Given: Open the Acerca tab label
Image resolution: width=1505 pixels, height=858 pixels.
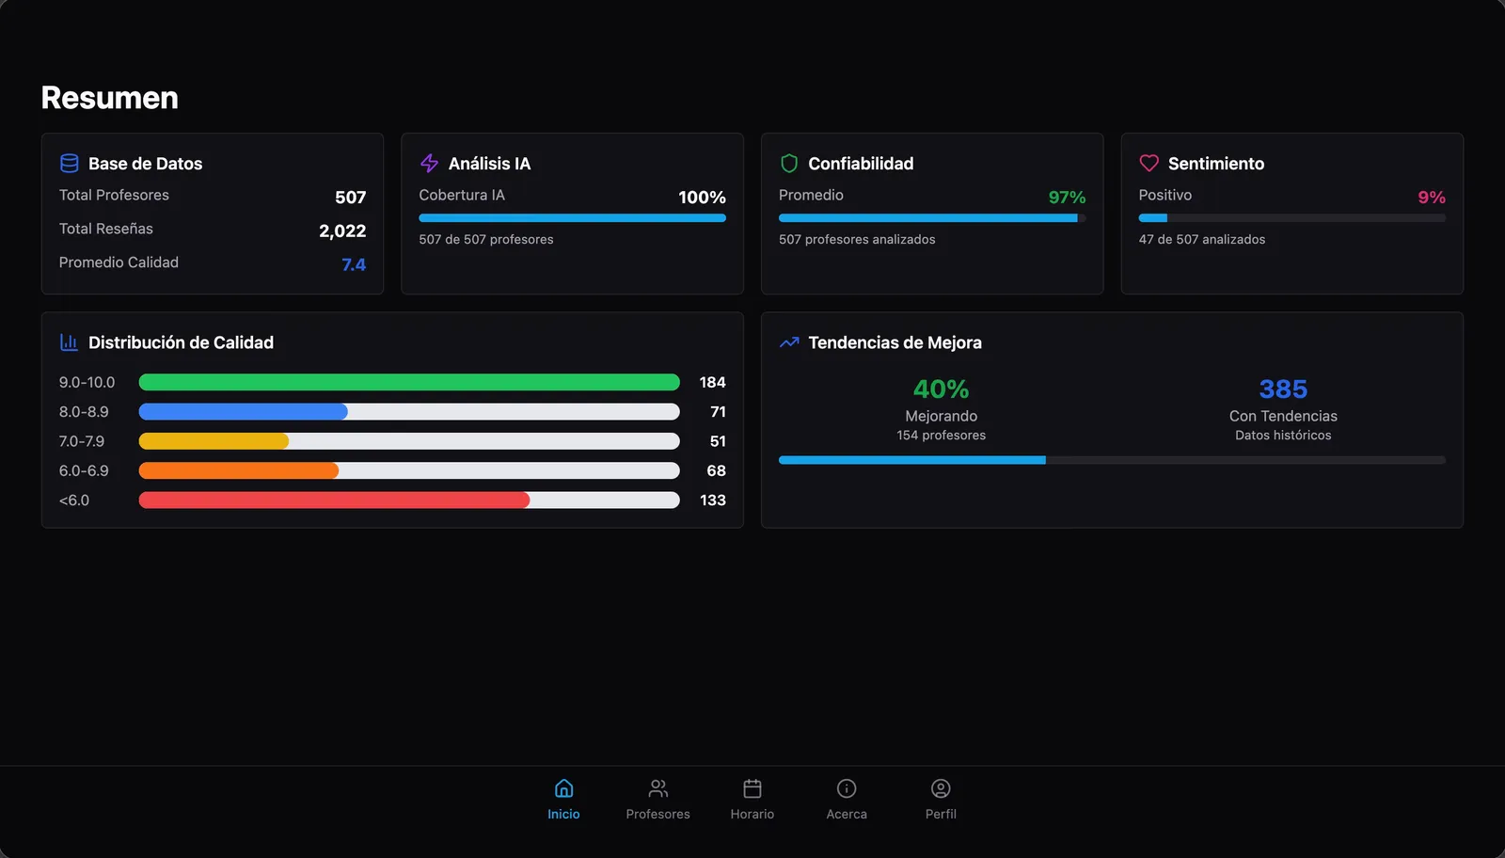Looking at the screenshot, I should point(847,815).
